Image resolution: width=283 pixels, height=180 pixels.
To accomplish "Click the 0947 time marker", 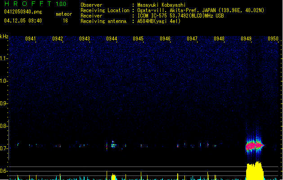I will [x=192, y=39].
